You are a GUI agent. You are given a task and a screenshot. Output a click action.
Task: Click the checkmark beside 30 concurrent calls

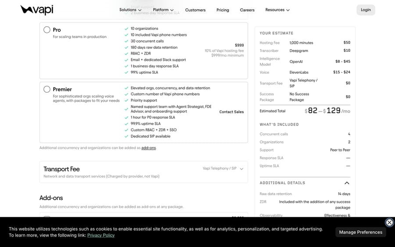tap(126, 41)
